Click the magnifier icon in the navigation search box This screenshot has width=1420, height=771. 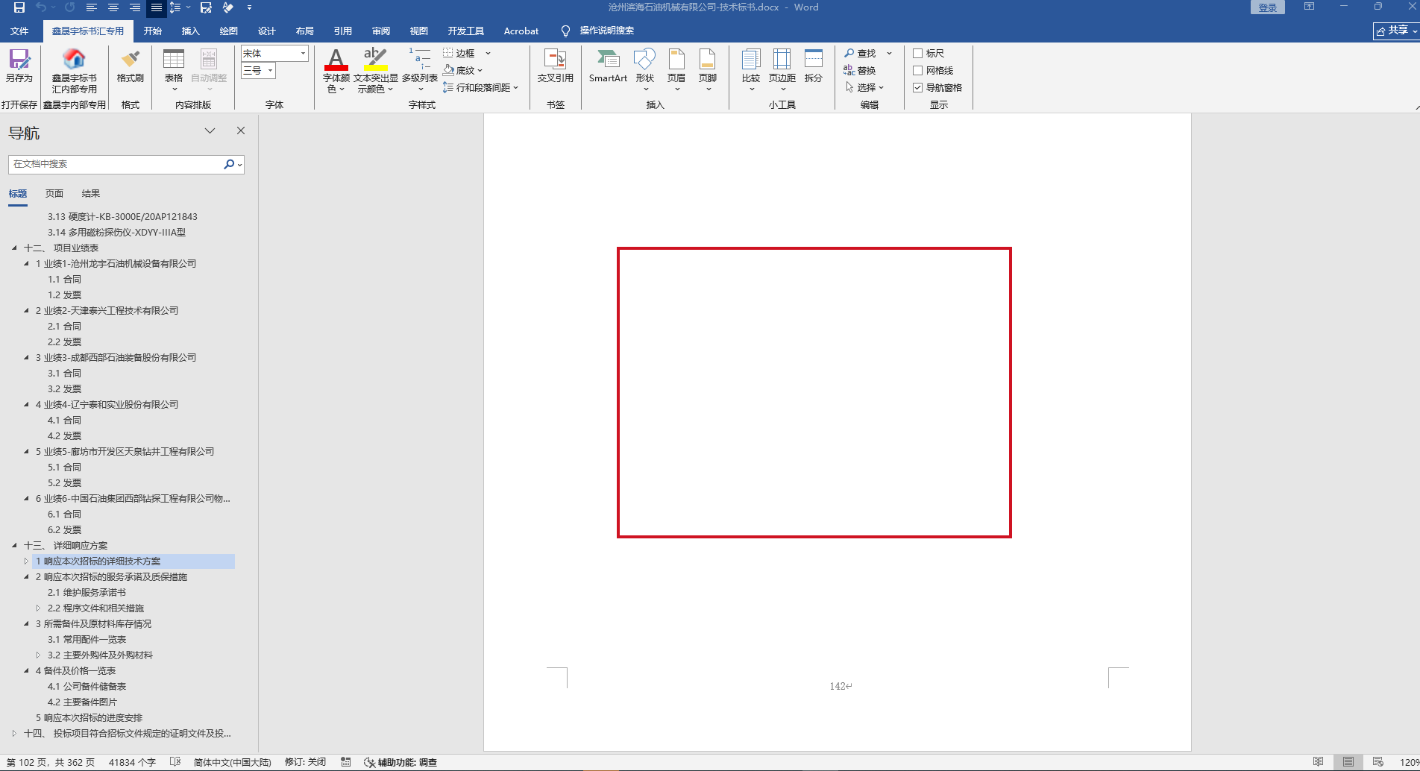229,164
